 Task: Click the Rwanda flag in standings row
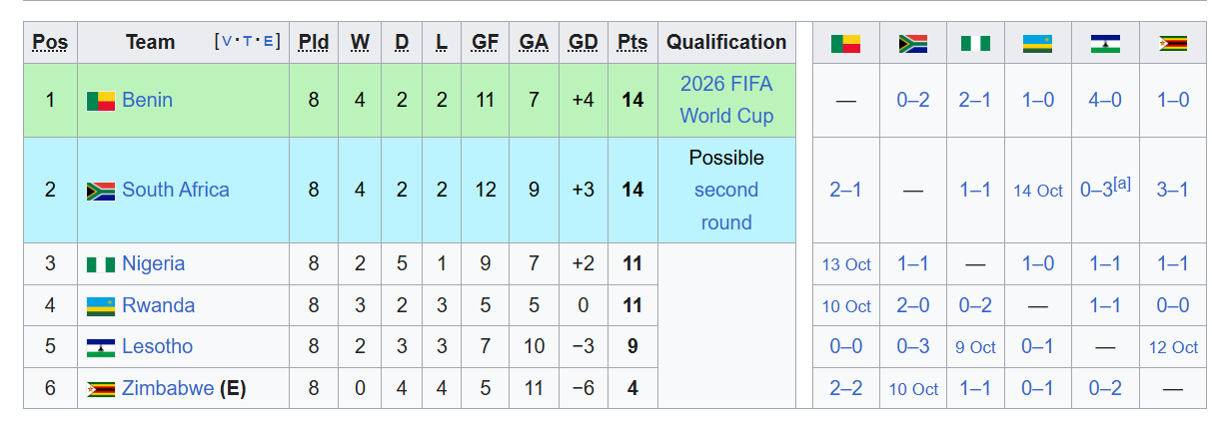coord(101,306)
